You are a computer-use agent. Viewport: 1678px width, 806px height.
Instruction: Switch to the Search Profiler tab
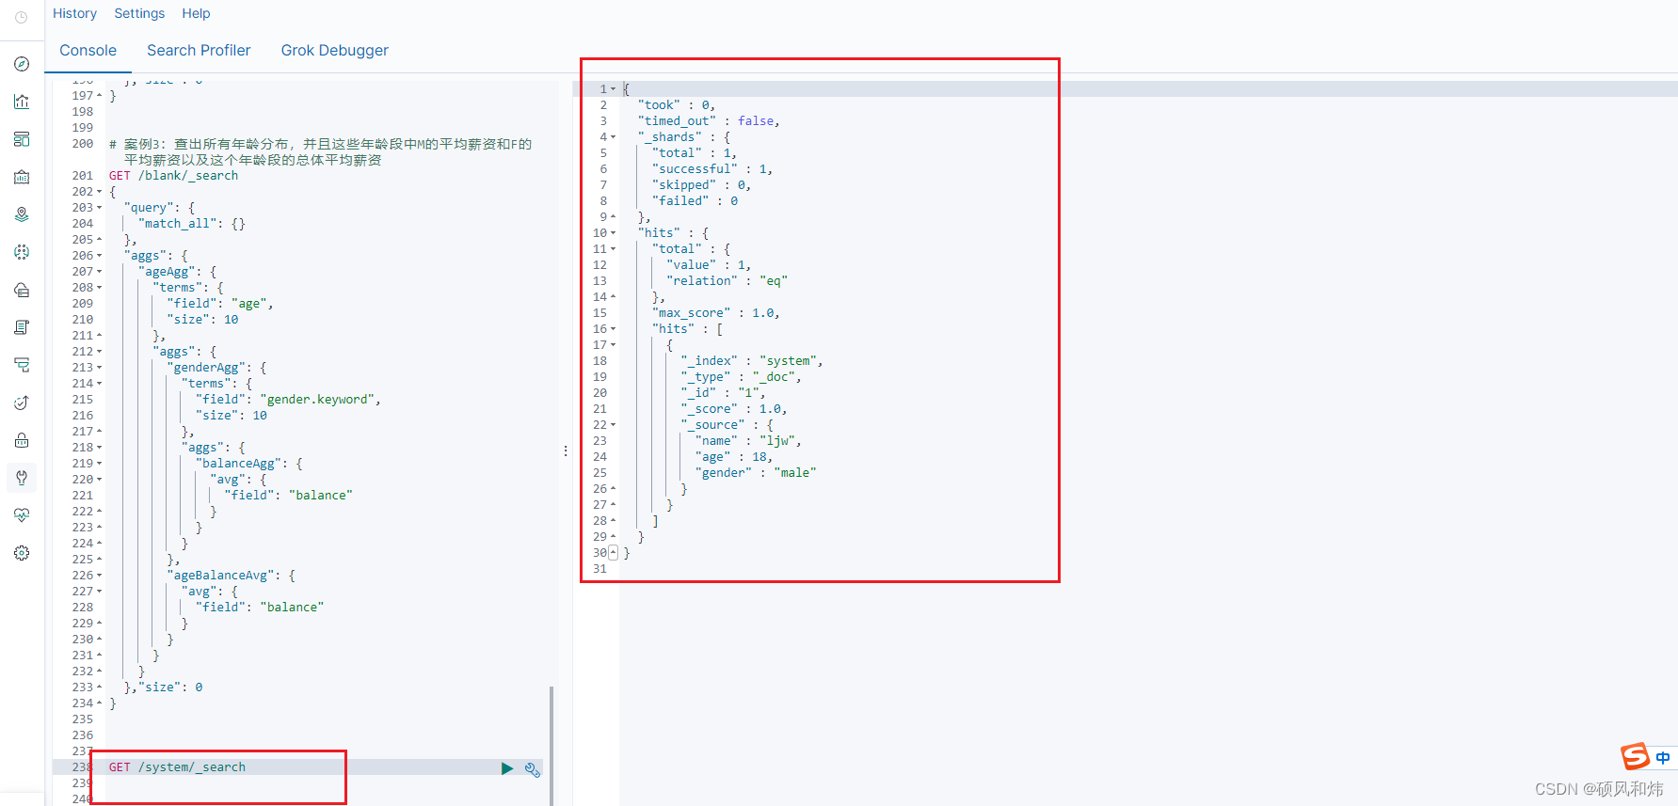click(x=199, y=51)
